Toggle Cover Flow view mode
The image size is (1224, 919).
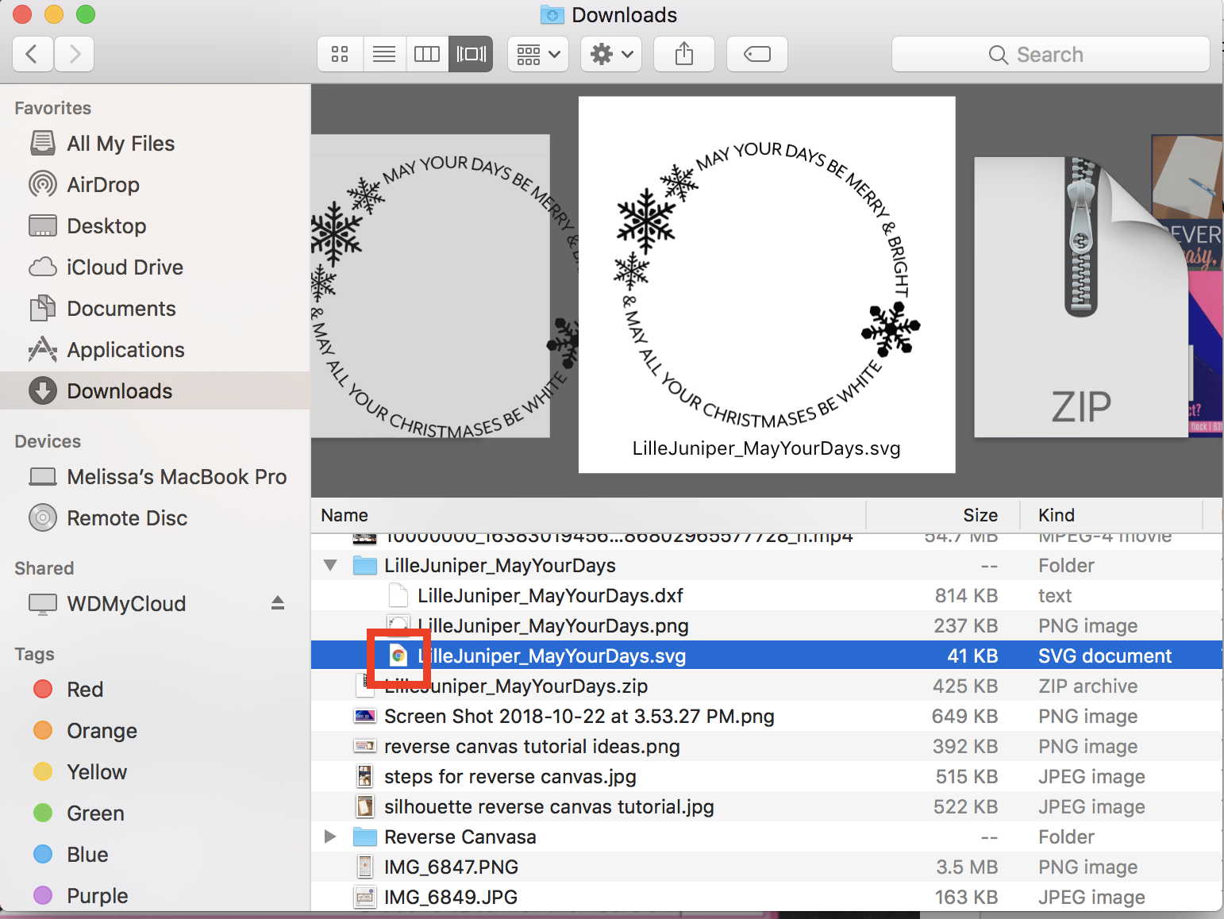coord(470,53)
